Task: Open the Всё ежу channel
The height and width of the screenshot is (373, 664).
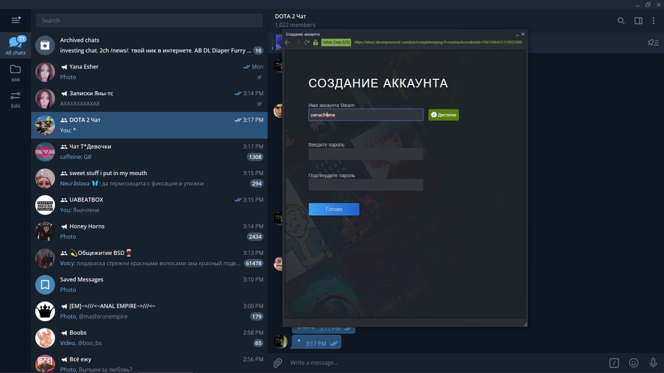Action: pyautogui.click(x=149, y=364)
